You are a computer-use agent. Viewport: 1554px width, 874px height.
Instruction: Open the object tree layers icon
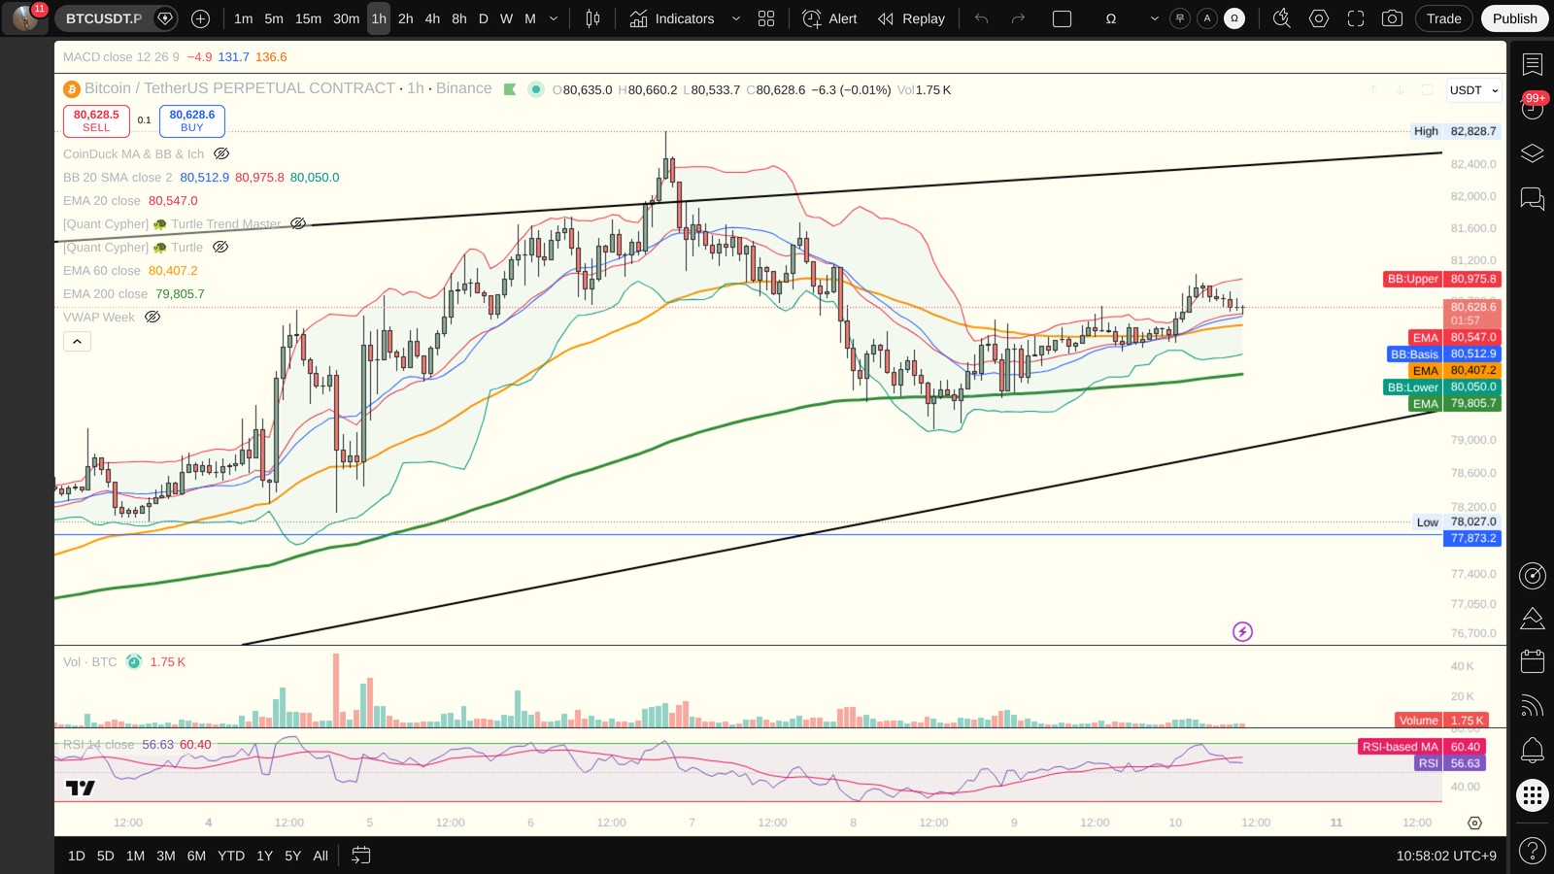1533,153
